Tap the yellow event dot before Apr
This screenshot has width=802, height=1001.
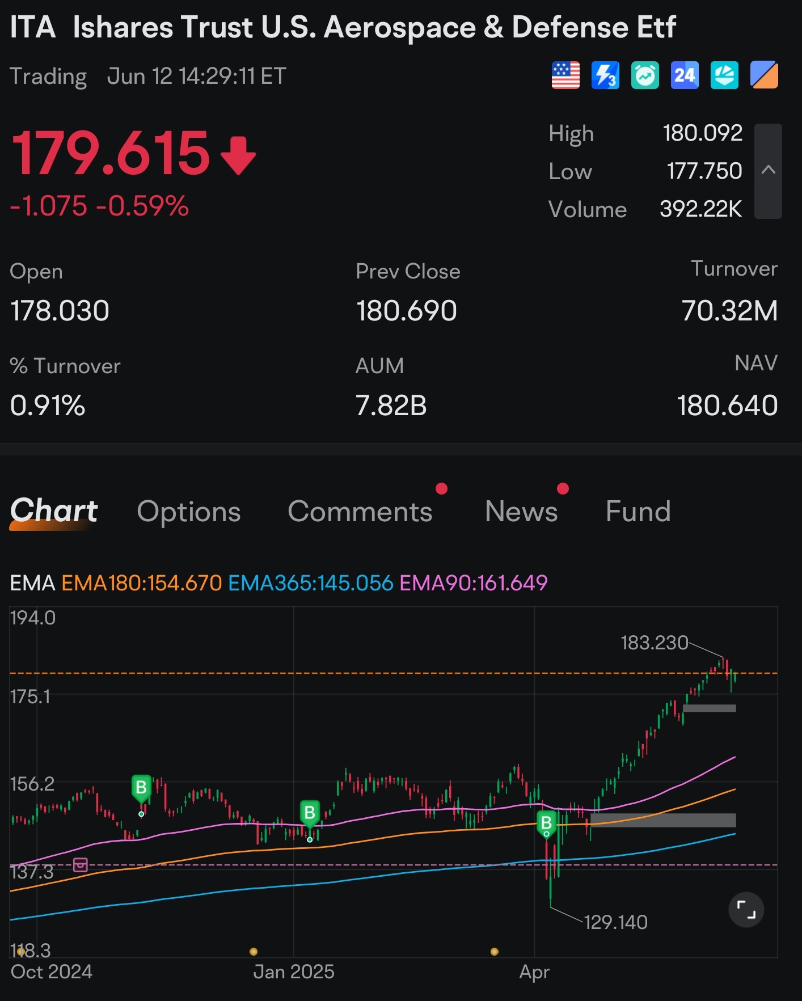[495, 952]
